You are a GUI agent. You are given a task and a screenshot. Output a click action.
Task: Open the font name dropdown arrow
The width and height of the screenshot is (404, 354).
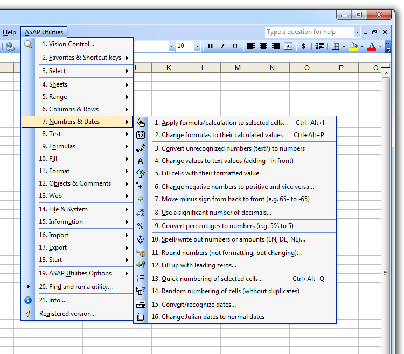click(171, 47)
